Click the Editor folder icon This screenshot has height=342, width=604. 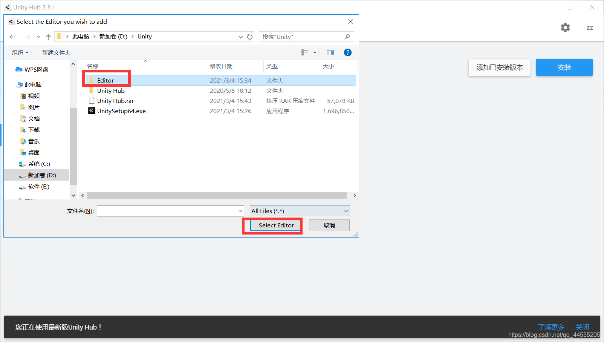point(91,80)
